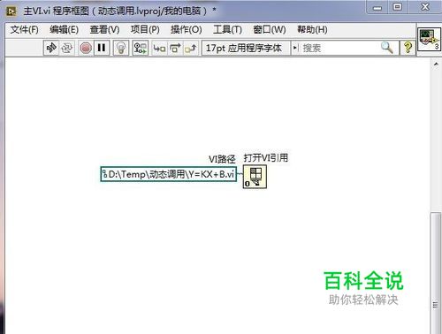Toggle the highlight execution lightbulb
Viewport: 442px width, 334px height.
(x=120, y=48)
